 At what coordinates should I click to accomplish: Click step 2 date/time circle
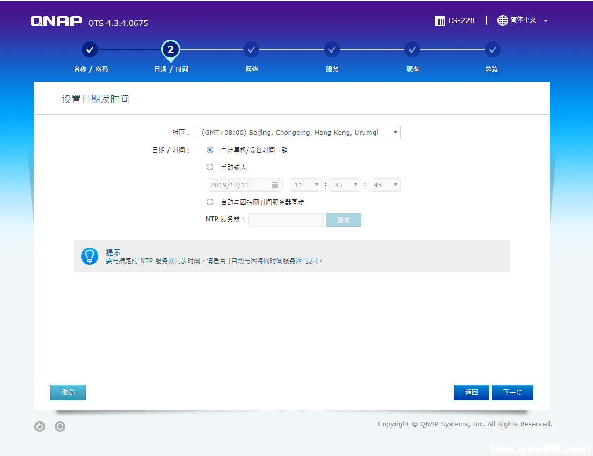171,50
